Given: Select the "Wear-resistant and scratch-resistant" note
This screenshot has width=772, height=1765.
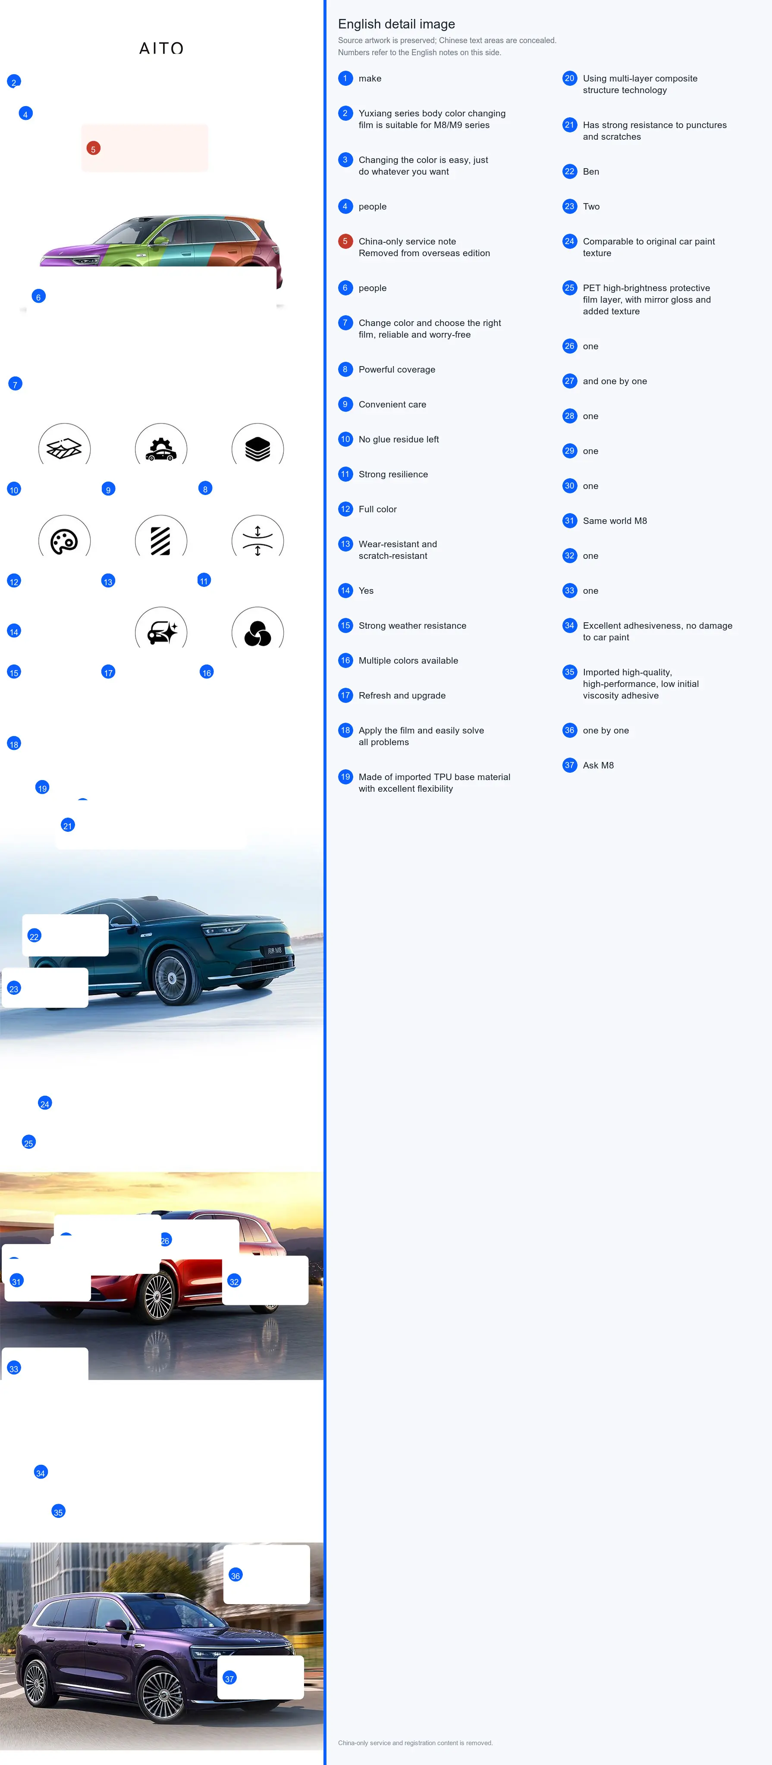Looking at the screenshot, I should (x=398, y=550).
